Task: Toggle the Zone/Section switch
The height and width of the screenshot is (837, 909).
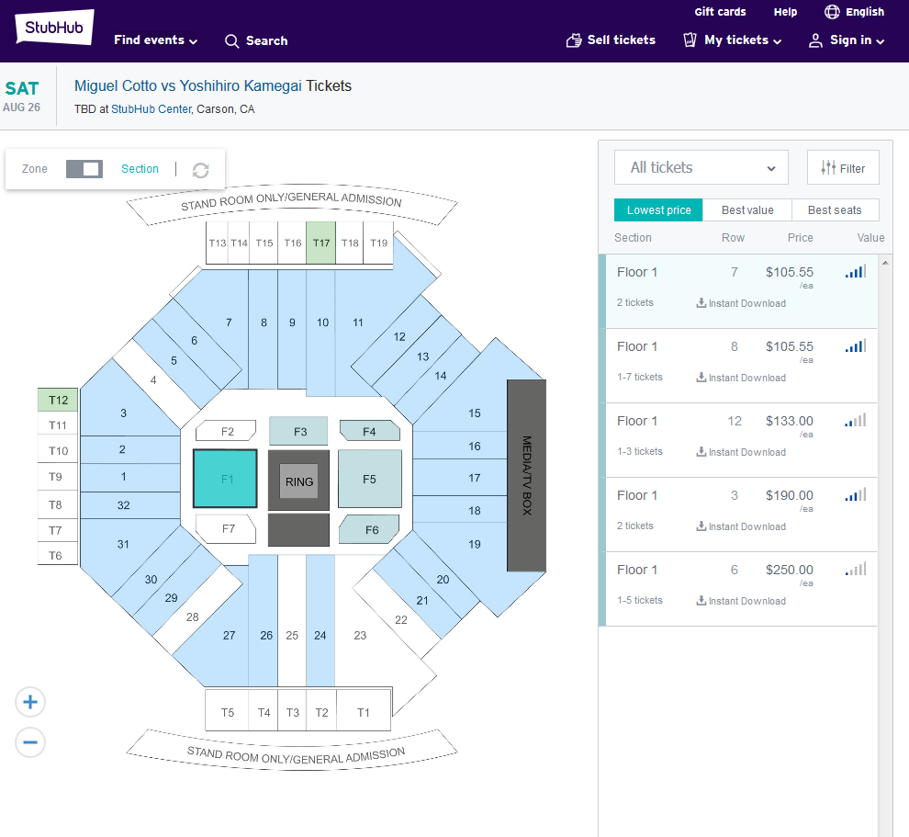Action: [x=84, y=169]
